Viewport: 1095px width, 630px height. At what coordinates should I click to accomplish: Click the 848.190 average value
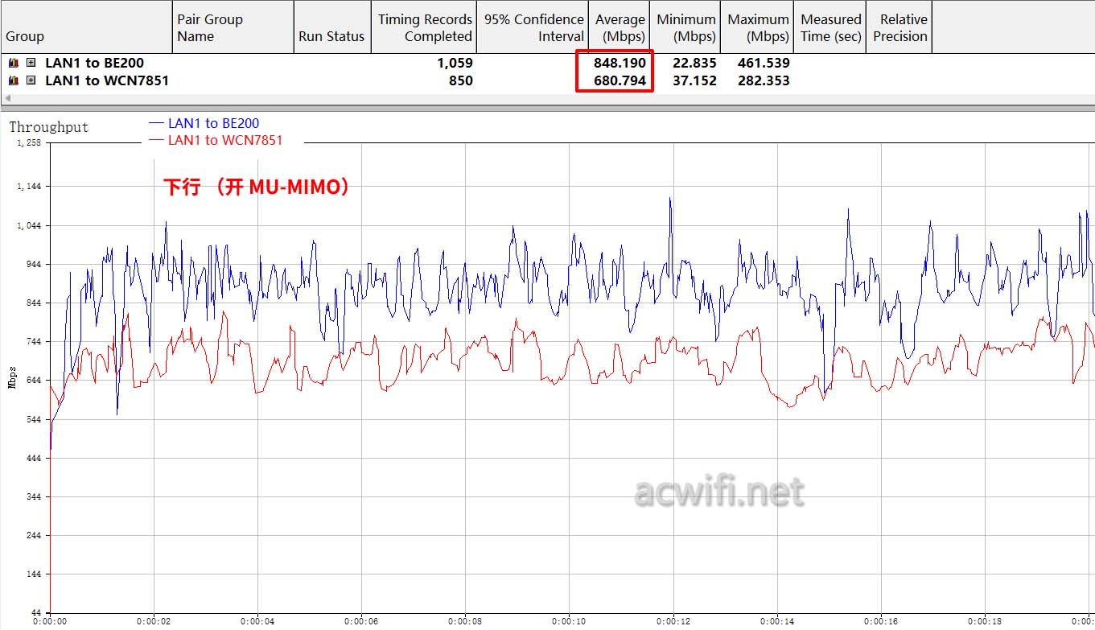[x=620, y=63]
